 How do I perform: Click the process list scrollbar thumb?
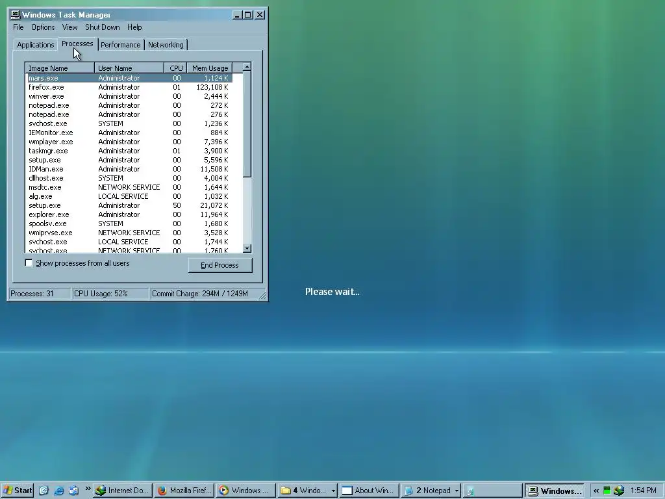tap(247, 124)
